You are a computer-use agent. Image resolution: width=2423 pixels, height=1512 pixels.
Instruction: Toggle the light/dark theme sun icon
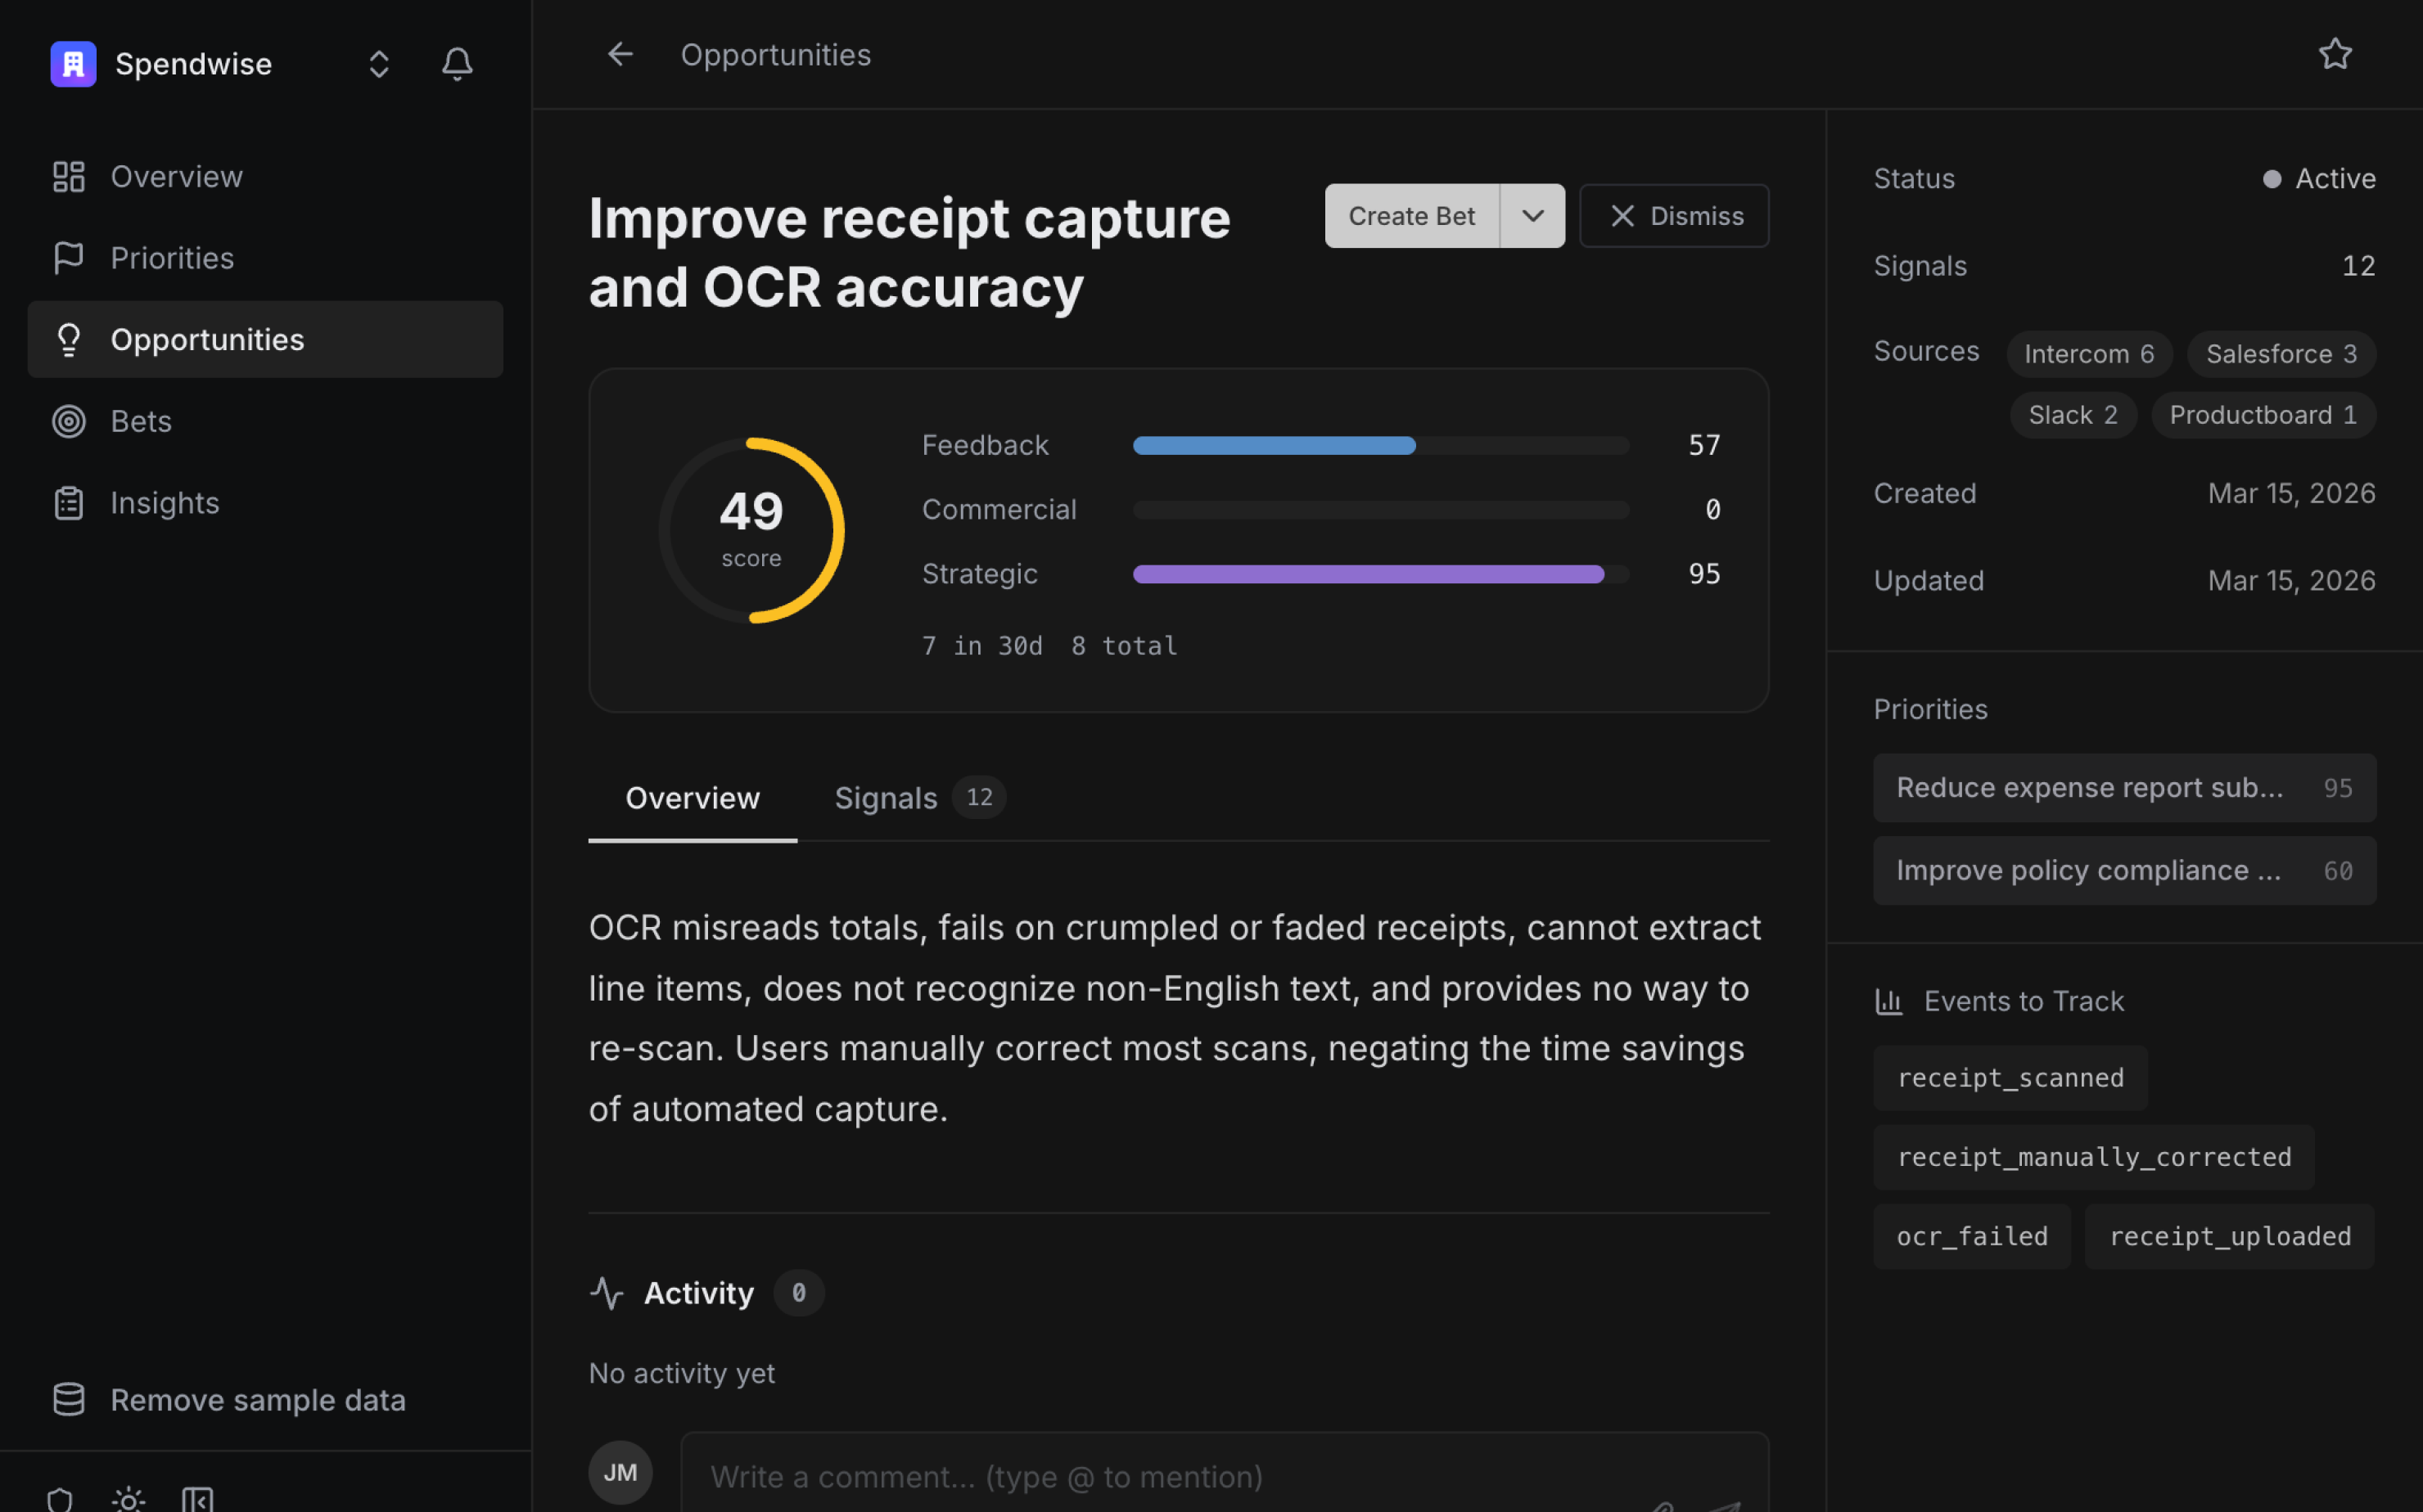[128, 1498]
